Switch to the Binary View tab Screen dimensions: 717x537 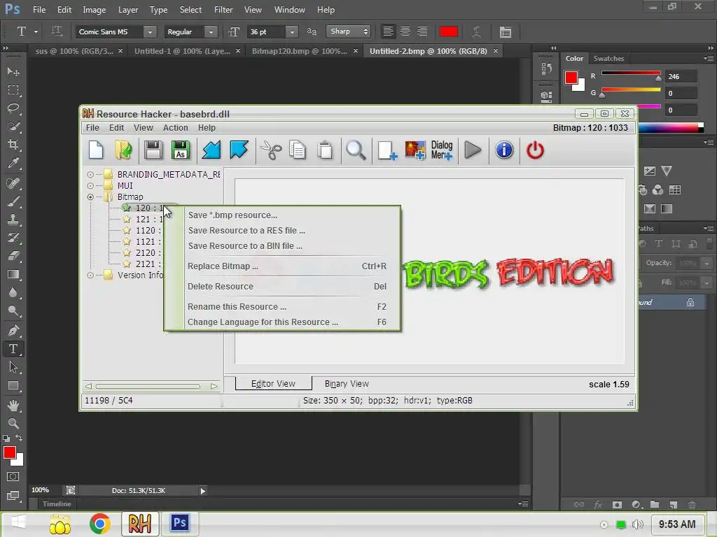click(347, 384)
